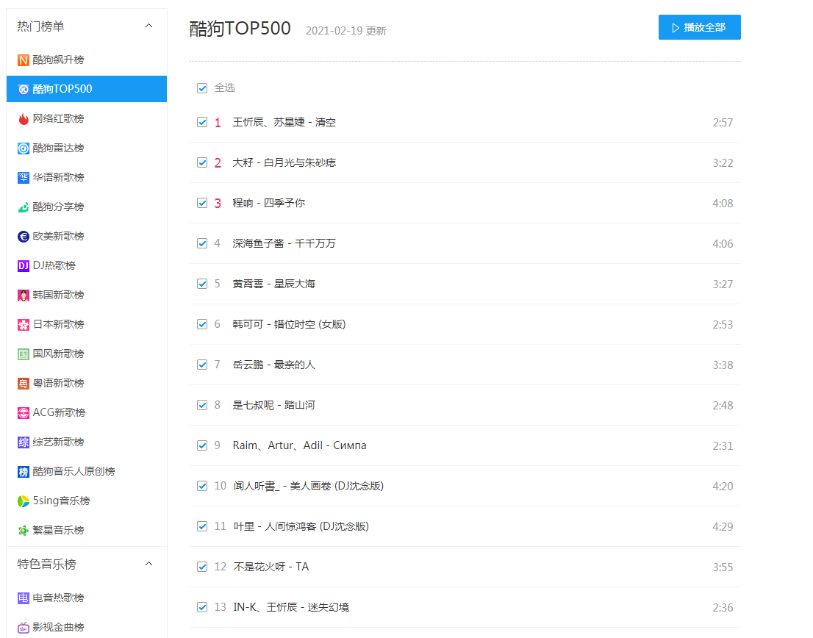Toggle the 全选 select-all checkbox
The height and width of the screenshot is (638, 813).
pyautogui.click(x=202, y=88)
